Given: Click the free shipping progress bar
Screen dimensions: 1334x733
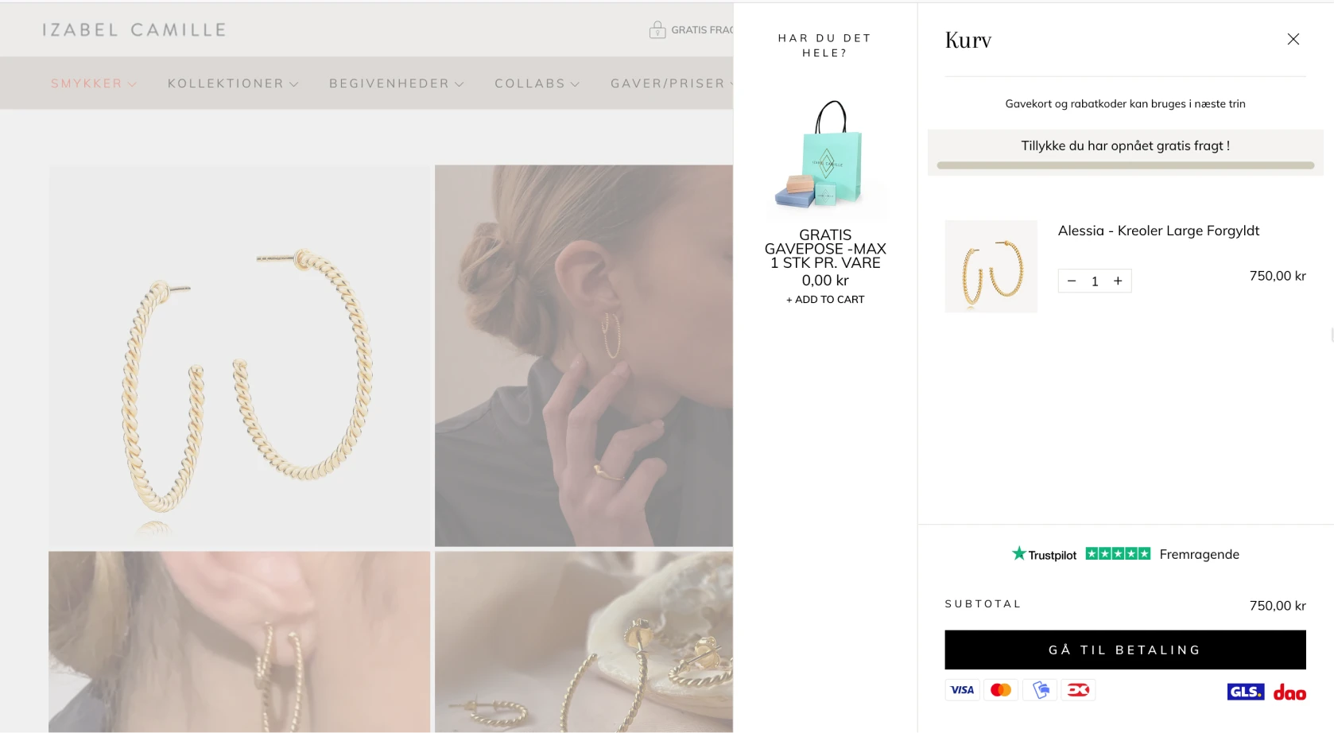Looking at the screenshot, I should coord(1125,165).
